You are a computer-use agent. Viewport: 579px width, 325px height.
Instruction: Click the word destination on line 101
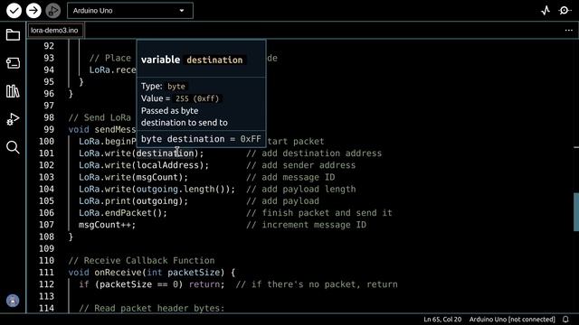pos(165,153)
